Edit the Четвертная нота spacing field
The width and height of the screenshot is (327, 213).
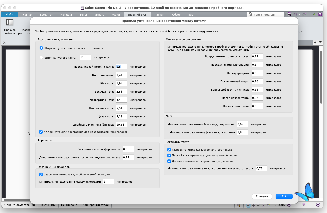click(x=121, y=100)
